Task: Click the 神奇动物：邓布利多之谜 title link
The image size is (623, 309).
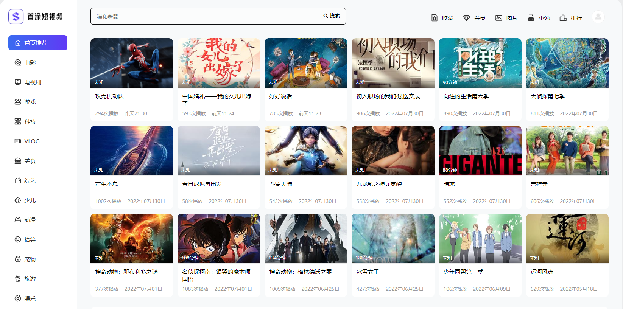Action: coord(126,272)
